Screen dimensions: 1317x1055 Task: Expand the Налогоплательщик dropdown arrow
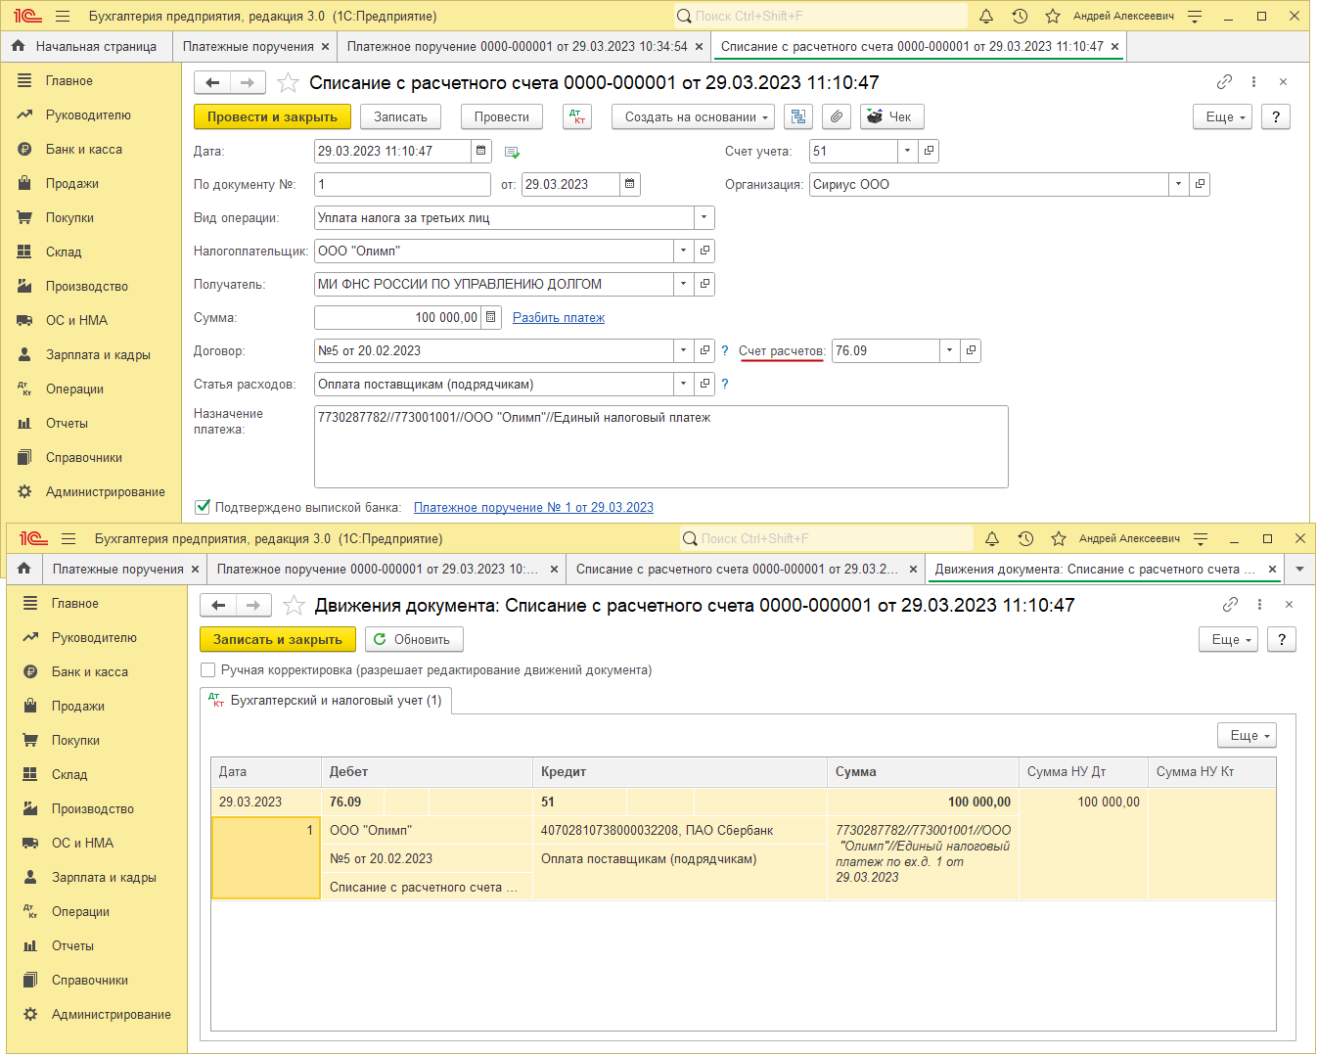[684, 251]
